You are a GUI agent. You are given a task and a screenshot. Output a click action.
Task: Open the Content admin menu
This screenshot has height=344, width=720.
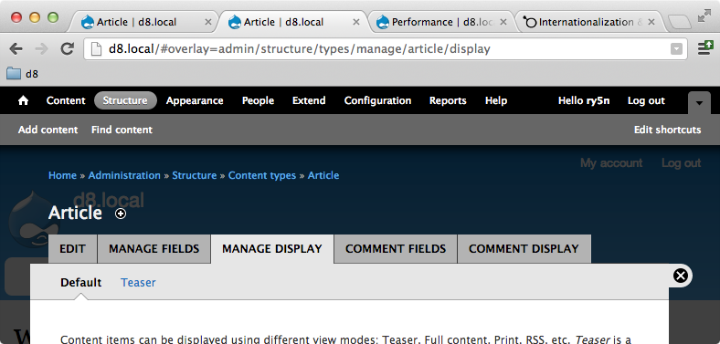[x=66, y=101]
